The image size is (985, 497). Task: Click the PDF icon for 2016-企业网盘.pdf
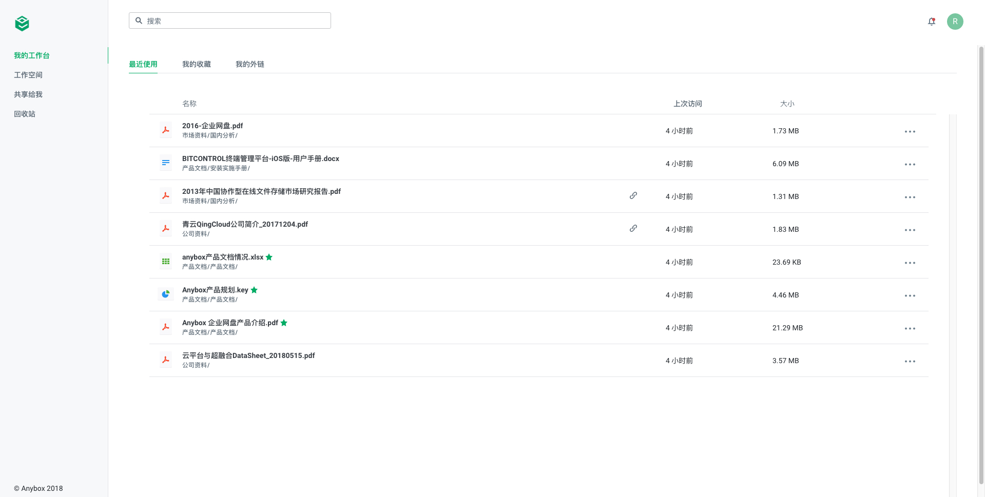pyautogui.click(x=166, y=130)
